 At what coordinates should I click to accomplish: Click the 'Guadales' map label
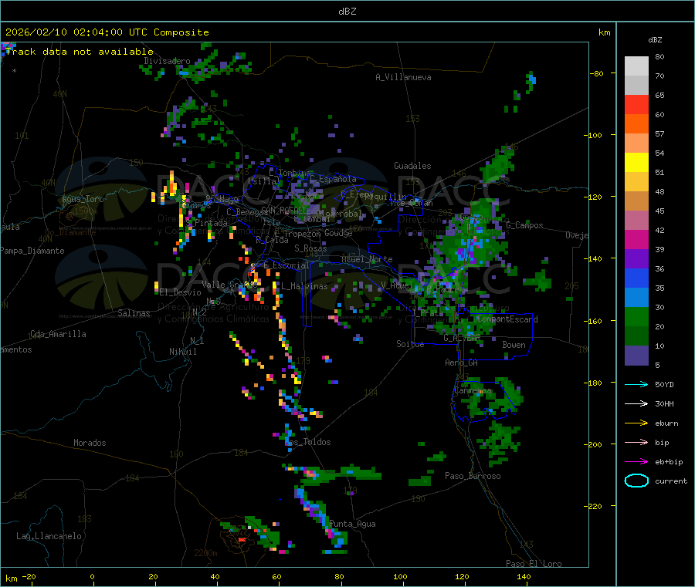tap(412, 166)
